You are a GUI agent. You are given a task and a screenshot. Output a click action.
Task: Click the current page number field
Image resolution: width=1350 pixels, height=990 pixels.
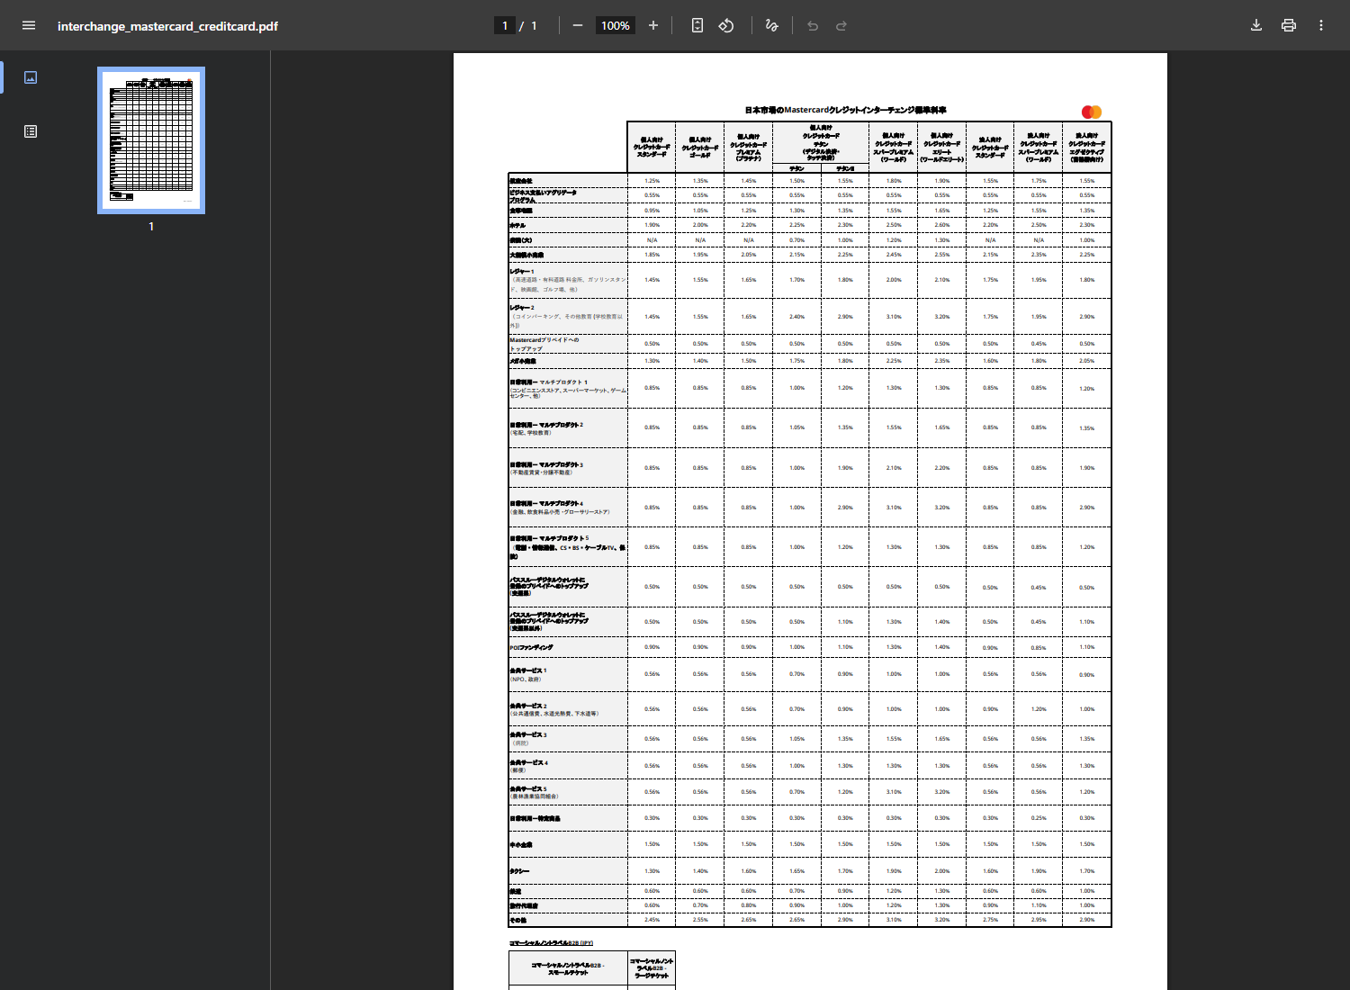pyautogui.click(x=505, y=25)
